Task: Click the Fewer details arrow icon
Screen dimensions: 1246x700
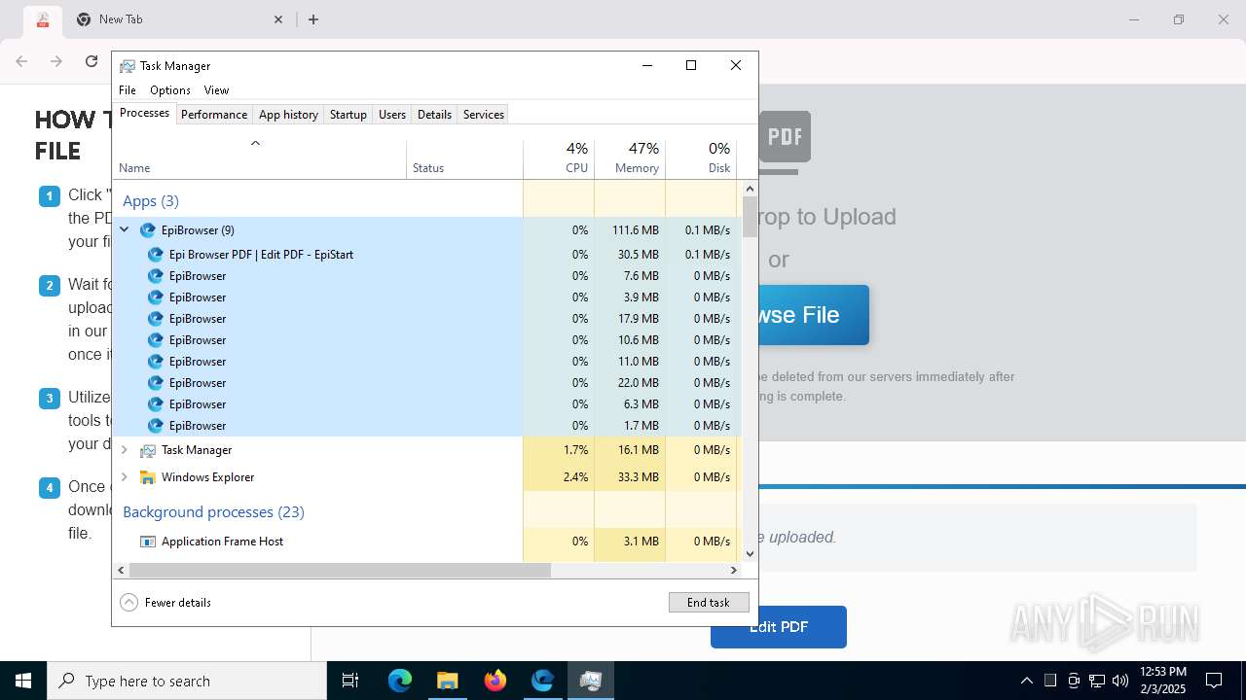Action: (x=128, y=603)
